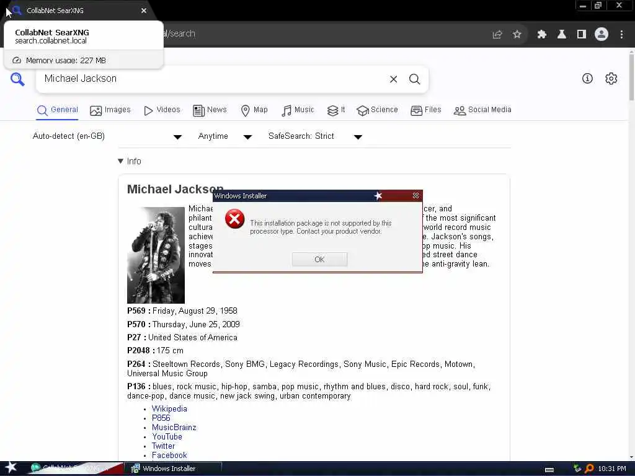Screen dimensions: 635x476
Task: Open the P856 link
Action: pyautogui.click(x=161, y=418)
